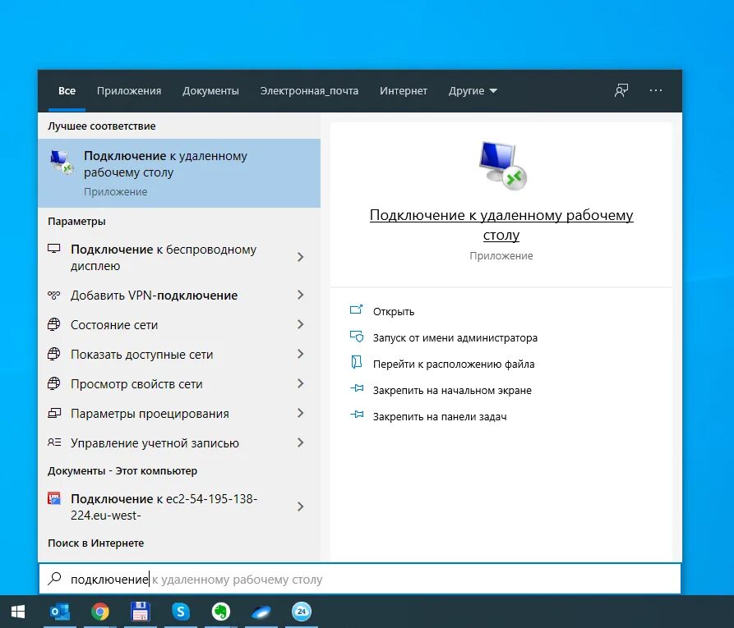Click the floppy disk taskbar icon
Screen dimensions: 734x628
point(140,612)
